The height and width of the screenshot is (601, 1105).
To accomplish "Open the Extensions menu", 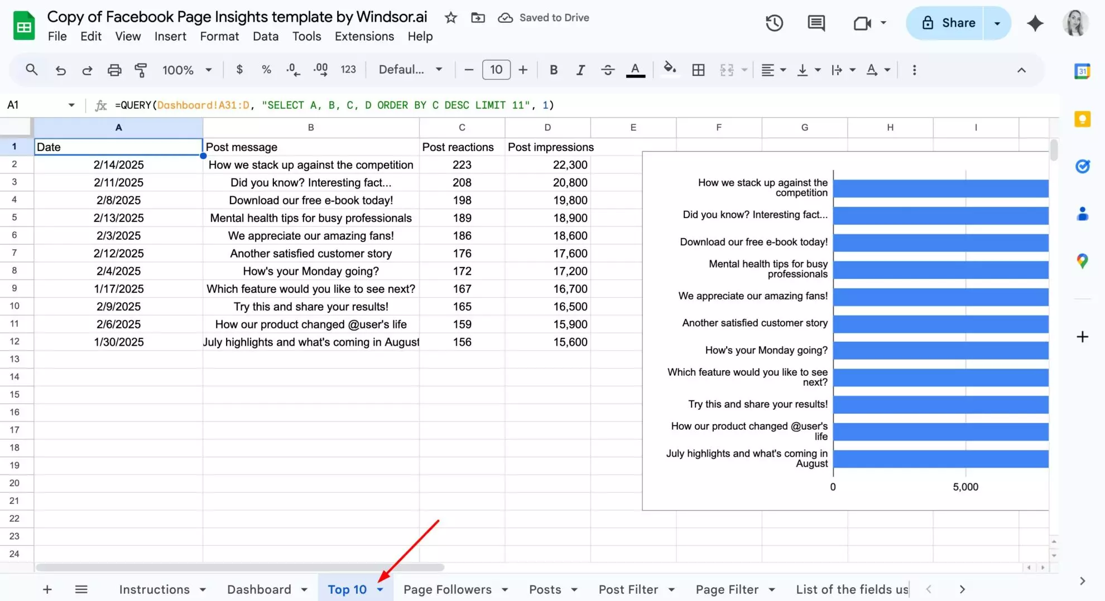I will click(364, 36).
